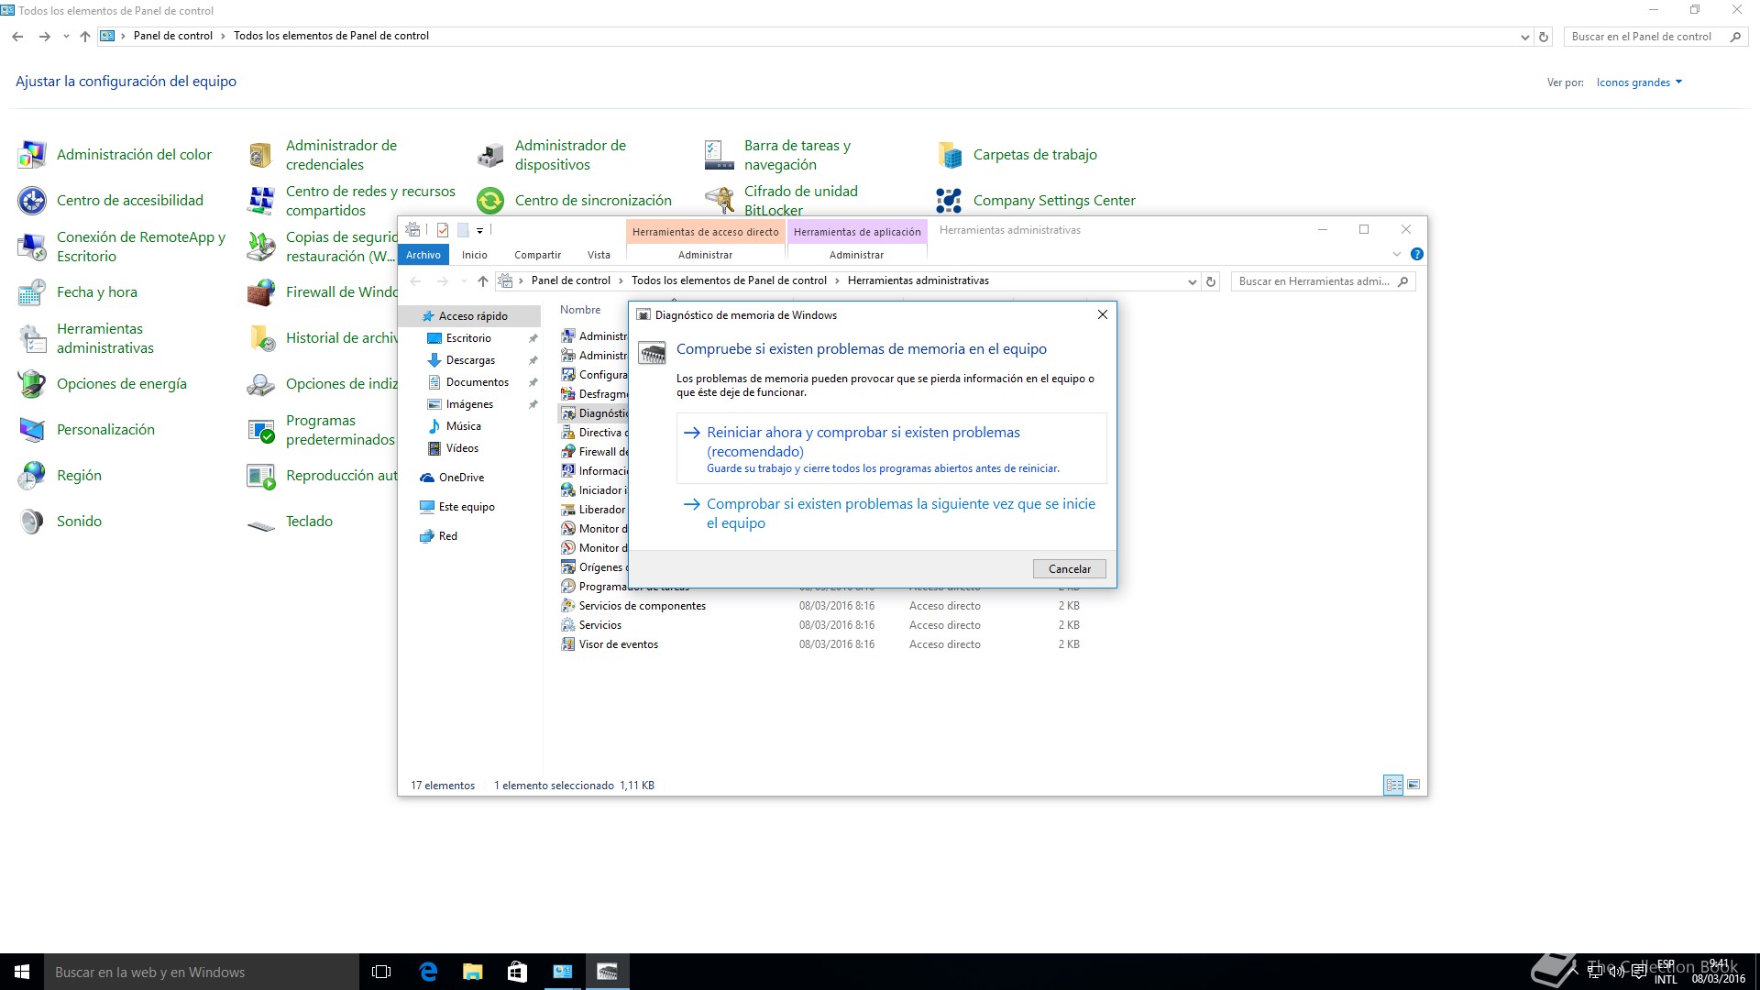Open Administración del color icon
The image size is (1760, 990).
click(x=32, y=155)
